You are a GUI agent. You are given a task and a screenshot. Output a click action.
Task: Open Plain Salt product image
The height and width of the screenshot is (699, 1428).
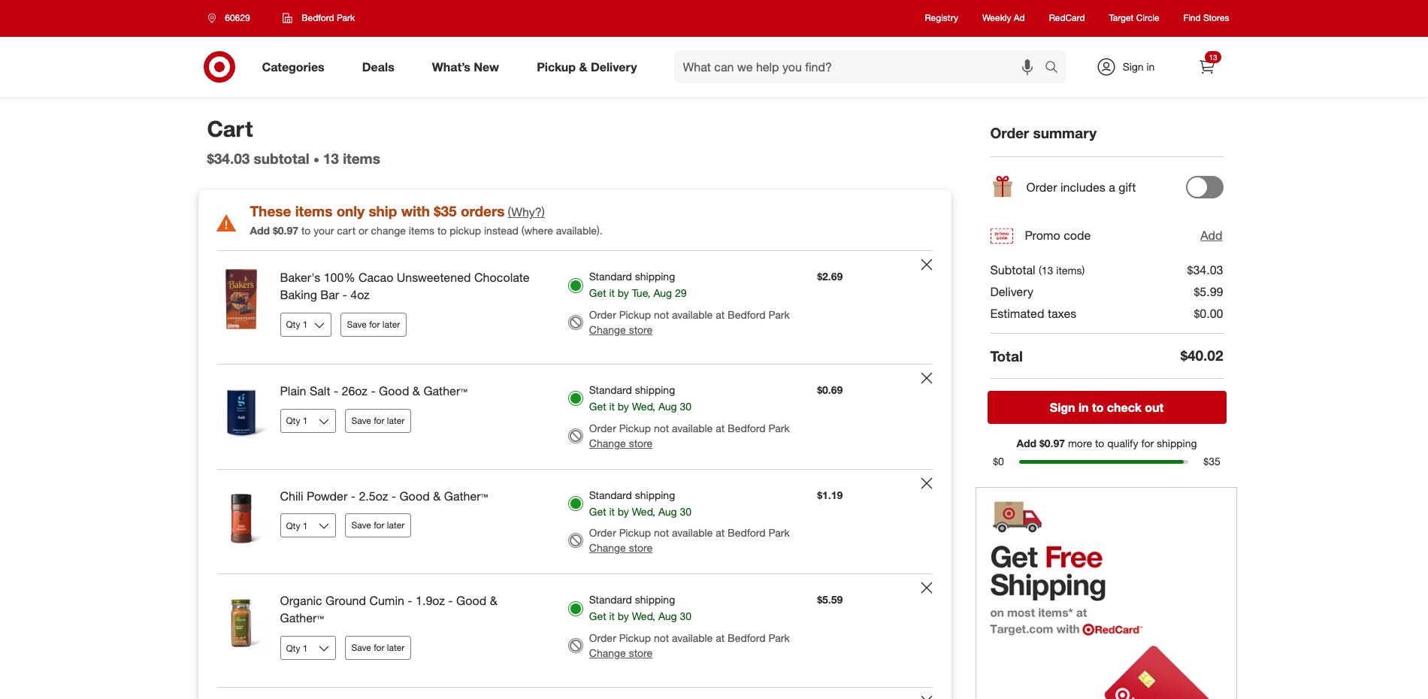pos(241,412)
